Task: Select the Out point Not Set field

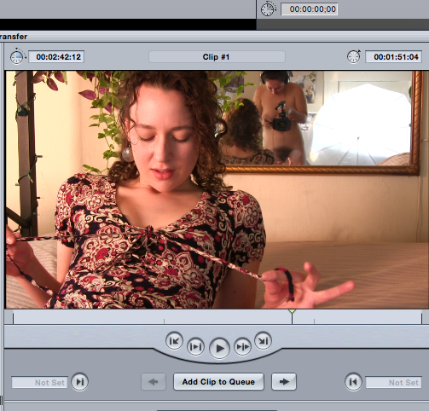Action: (x=393, y=383)
